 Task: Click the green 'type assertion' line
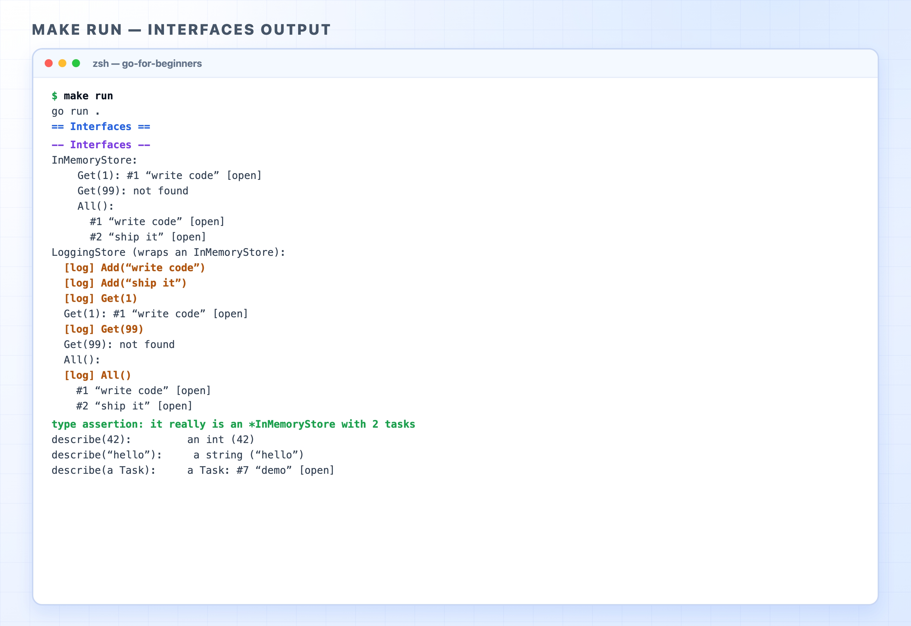233,424
